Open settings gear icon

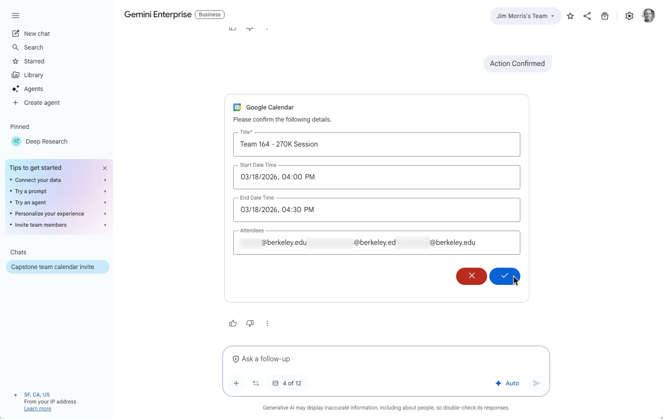click(629, 16)
